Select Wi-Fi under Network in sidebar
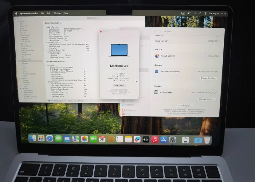Screen dimensions: 255x182 25,86
